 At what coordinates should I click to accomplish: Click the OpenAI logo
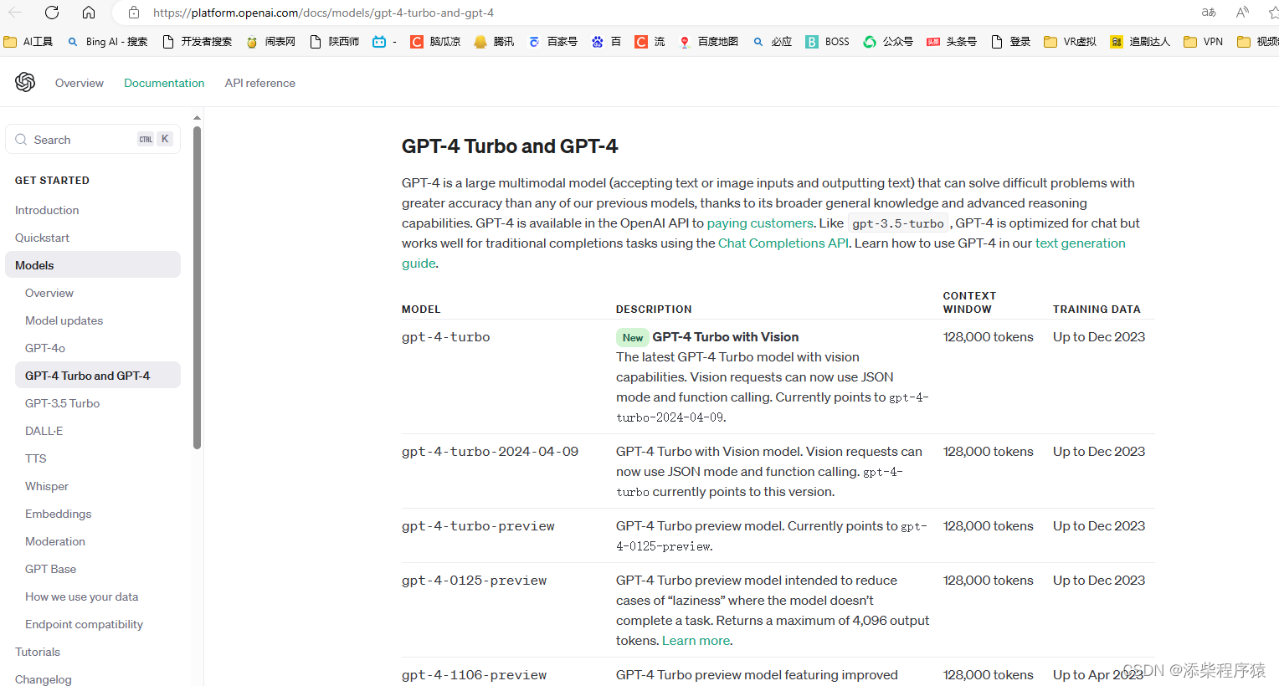25,82
